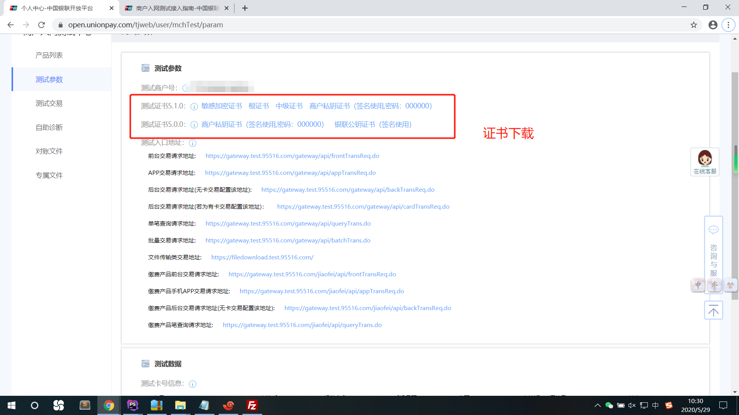This screenshot has height=415, width=739.
Task: Open the 咨询与服 chat bubble panel
Action: (714, 229)
